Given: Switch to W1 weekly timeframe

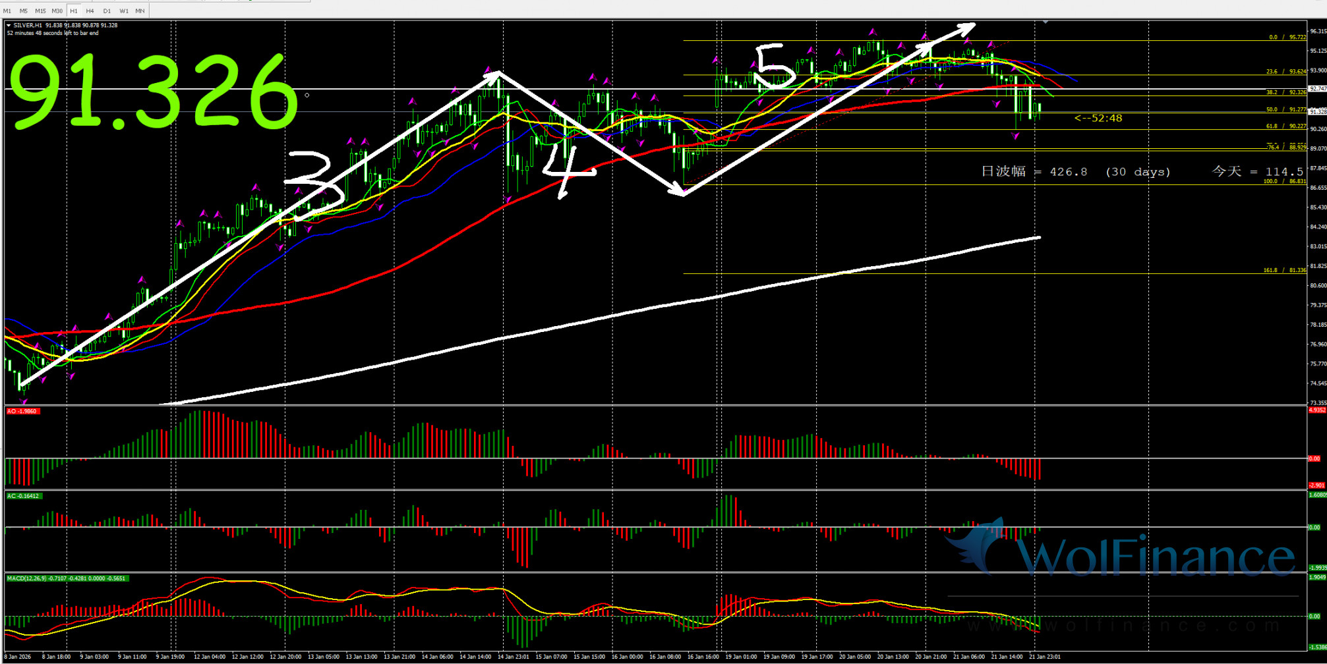Looking at the screenshot, I should 124,11.
